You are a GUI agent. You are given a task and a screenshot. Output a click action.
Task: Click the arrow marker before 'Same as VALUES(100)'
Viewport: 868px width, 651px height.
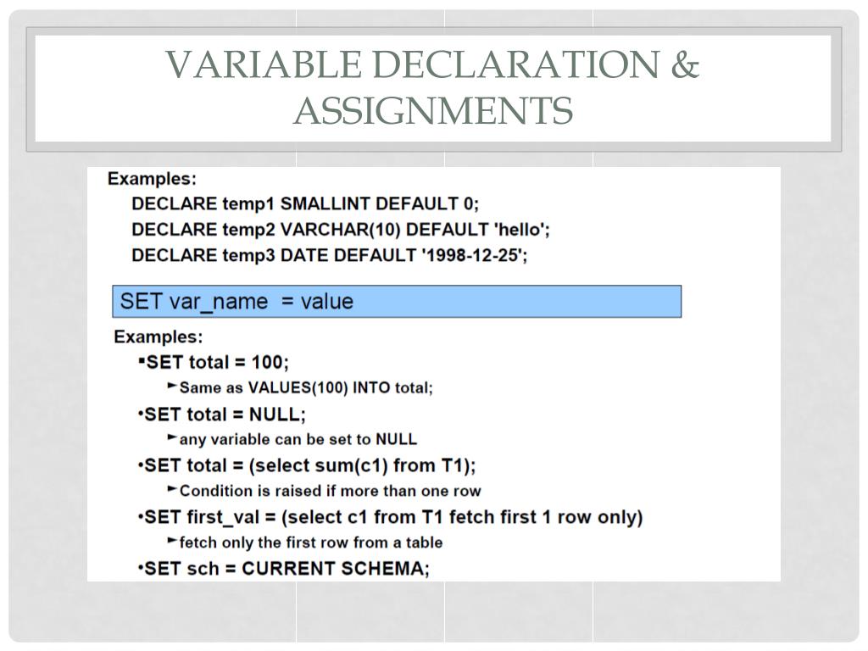pyautogui.click(x=172, y=386)
